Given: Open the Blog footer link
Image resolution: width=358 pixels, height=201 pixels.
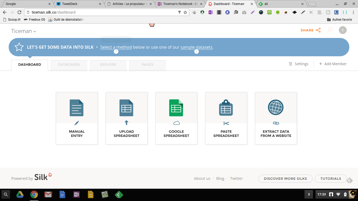Looking at the screenshot, I should (x=220, y=178).
